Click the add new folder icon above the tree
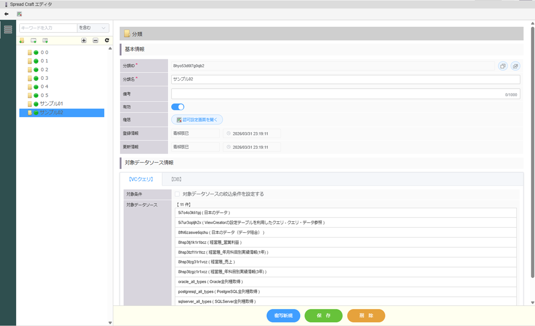 click(x=22, y=40)
